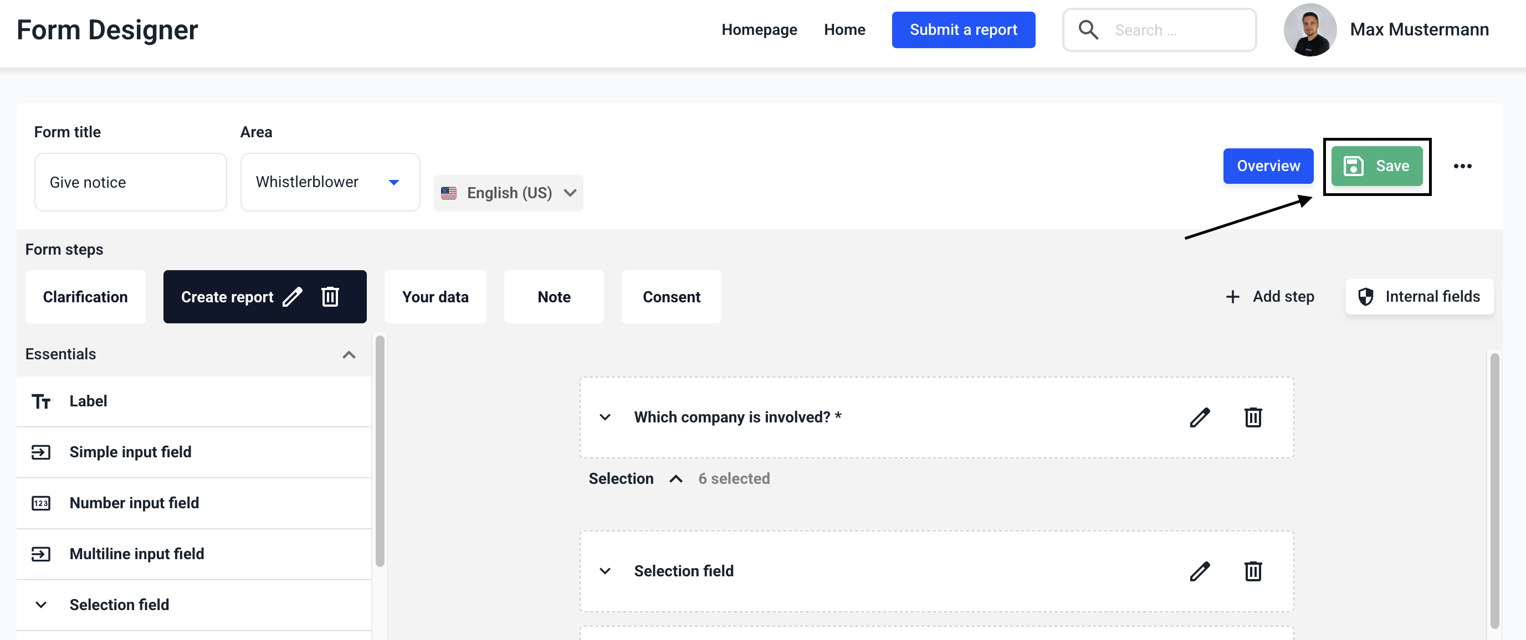Click the search magnifier icon

tap(1088, 29)
